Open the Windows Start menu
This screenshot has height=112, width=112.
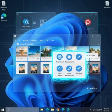[x=3, y=110]
